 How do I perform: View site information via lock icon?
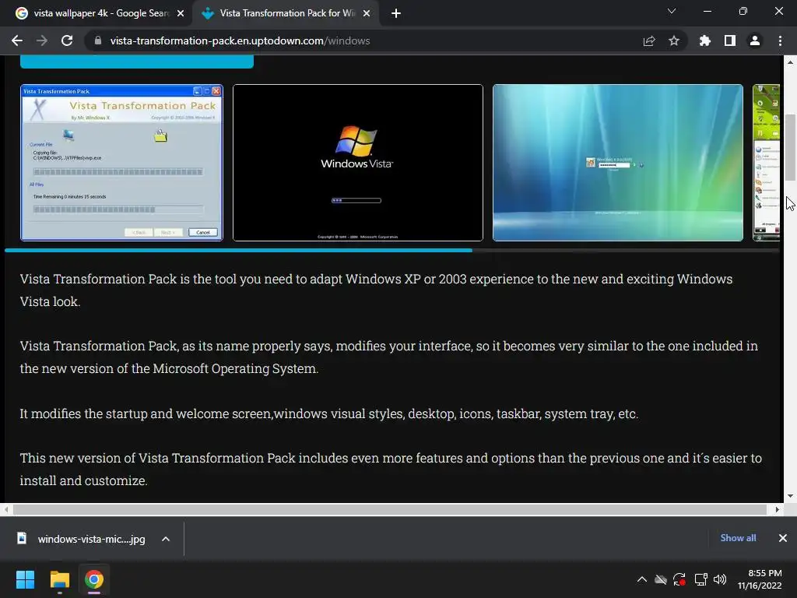[x=98, y=40]
